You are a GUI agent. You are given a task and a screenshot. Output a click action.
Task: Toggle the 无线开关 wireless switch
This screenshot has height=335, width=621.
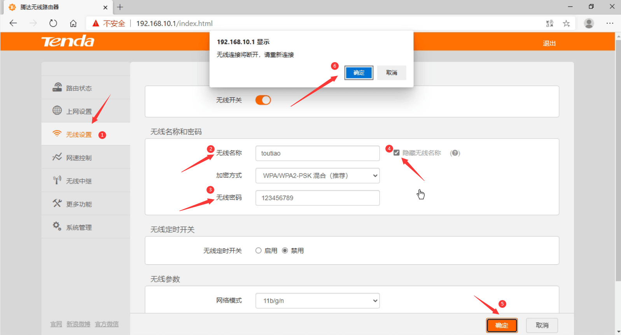(x=263, y=100)
